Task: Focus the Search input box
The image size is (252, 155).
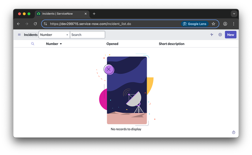Action: point(88,35)
